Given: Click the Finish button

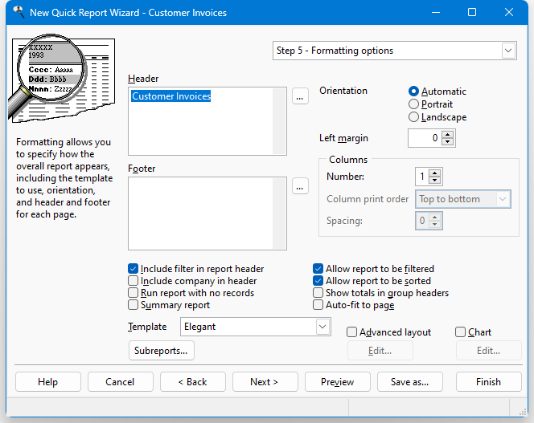Looking at the screenshot, I should tap(489, 382).
